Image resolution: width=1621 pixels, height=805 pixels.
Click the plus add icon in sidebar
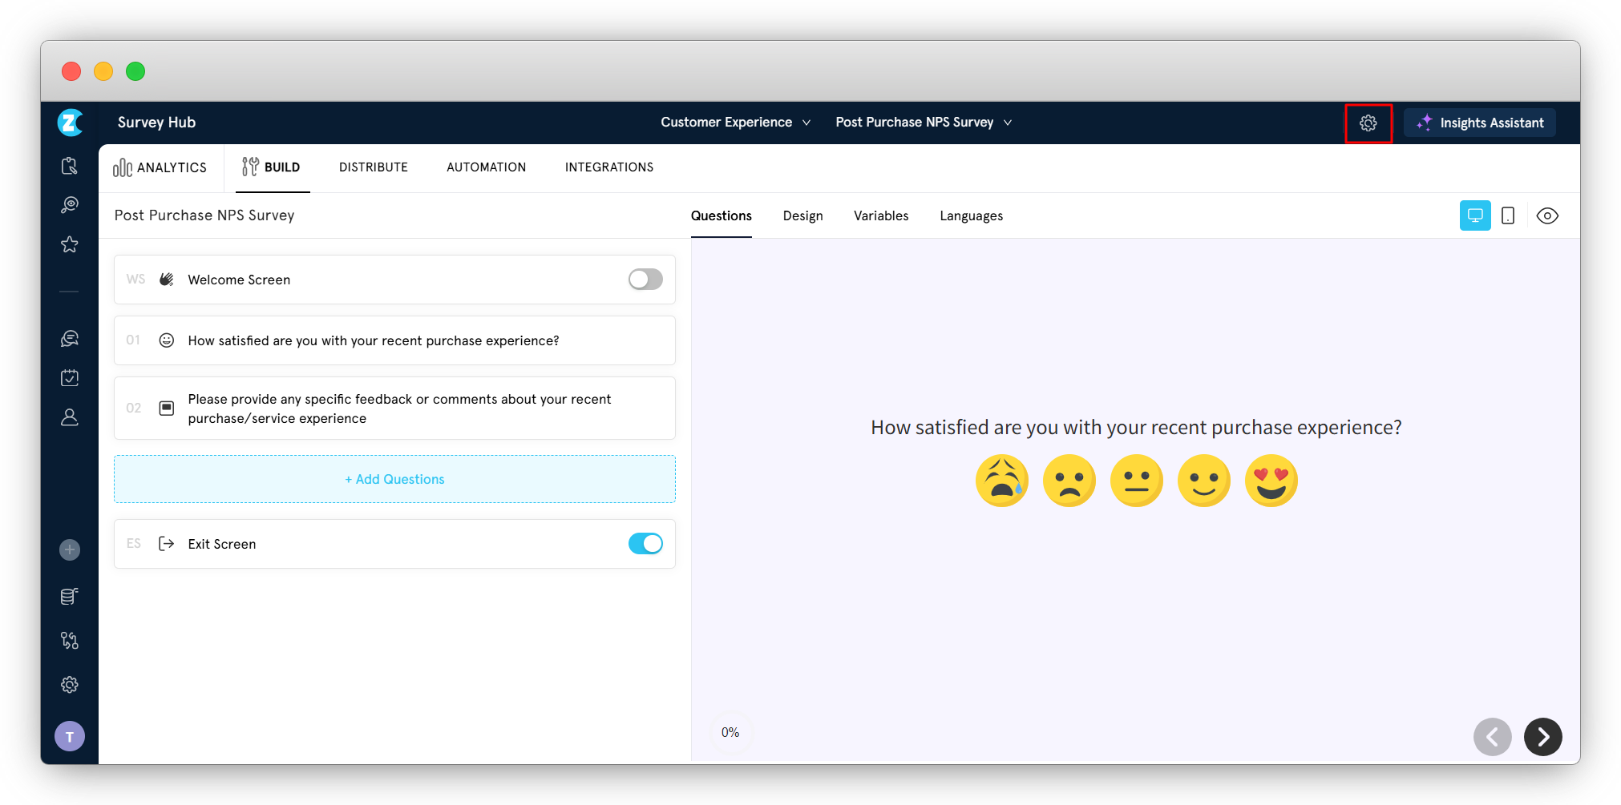(70, 550)
